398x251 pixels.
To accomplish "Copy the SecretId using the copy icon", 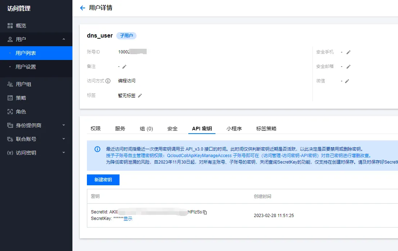I will tap(205, 212).
